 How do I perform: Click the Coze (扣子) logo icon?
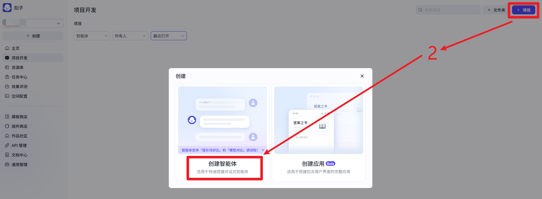click(7, 8)
